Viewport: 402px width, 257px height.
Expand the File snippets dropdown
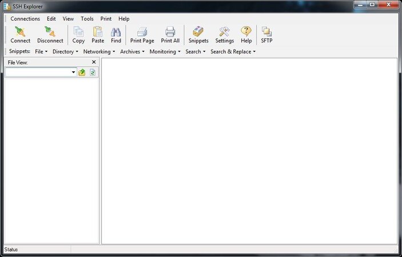pos(41,51)
